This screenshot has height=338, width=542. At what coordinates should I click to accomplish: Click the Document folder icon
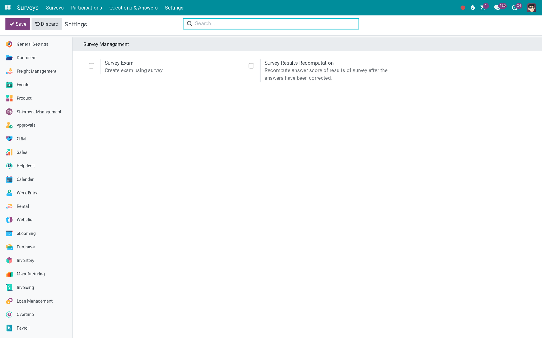[9, 57]
